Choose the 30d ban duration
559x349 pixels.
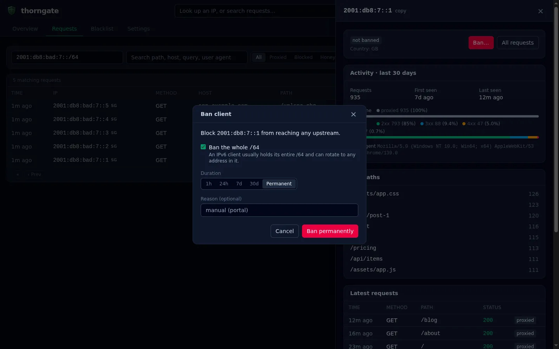[254, 184]
